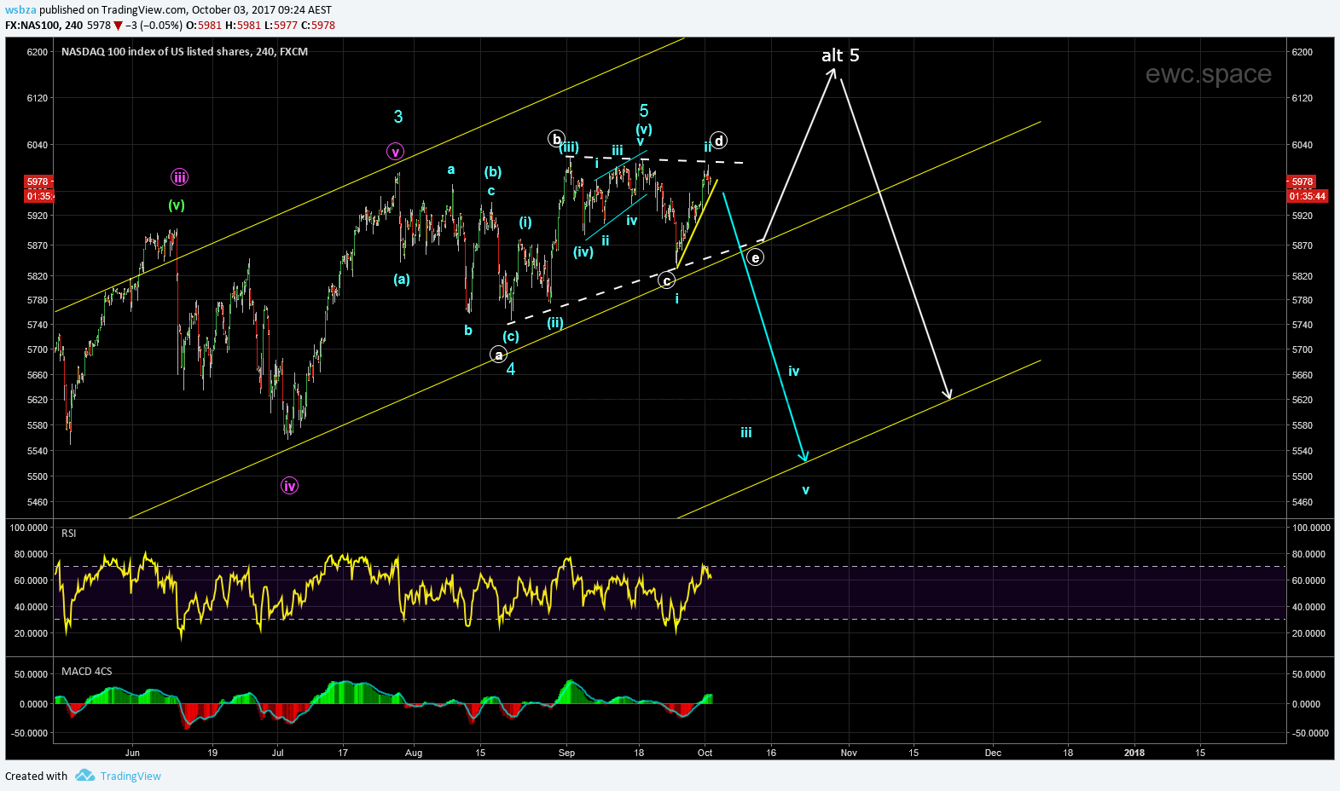Select the MACD 4CS indicator title

(x=87, y=672)
